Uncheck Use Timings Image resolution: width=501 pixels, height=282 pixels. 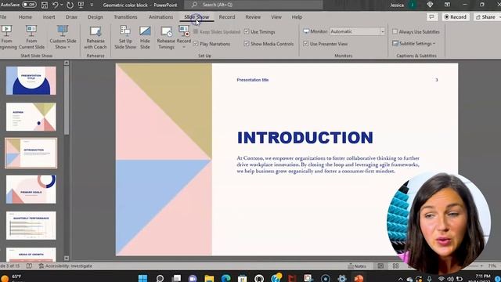(247, 31)
